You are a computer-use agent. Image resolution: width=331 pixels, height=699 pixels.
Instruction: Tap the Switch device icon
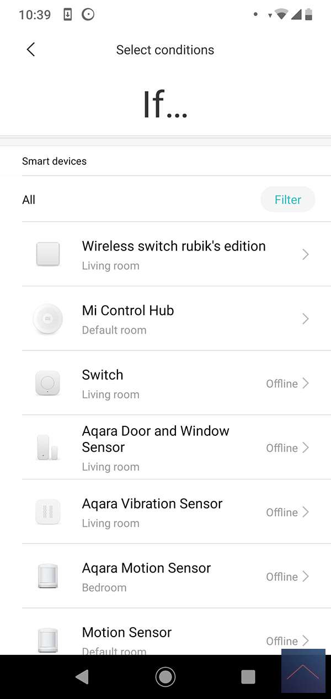[x=48, y=383]
